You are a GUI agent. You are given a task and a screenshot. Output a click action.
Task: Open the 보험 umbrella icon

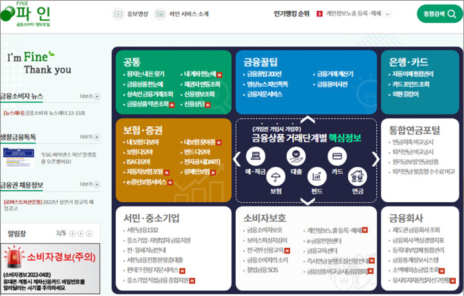(276, 177)
